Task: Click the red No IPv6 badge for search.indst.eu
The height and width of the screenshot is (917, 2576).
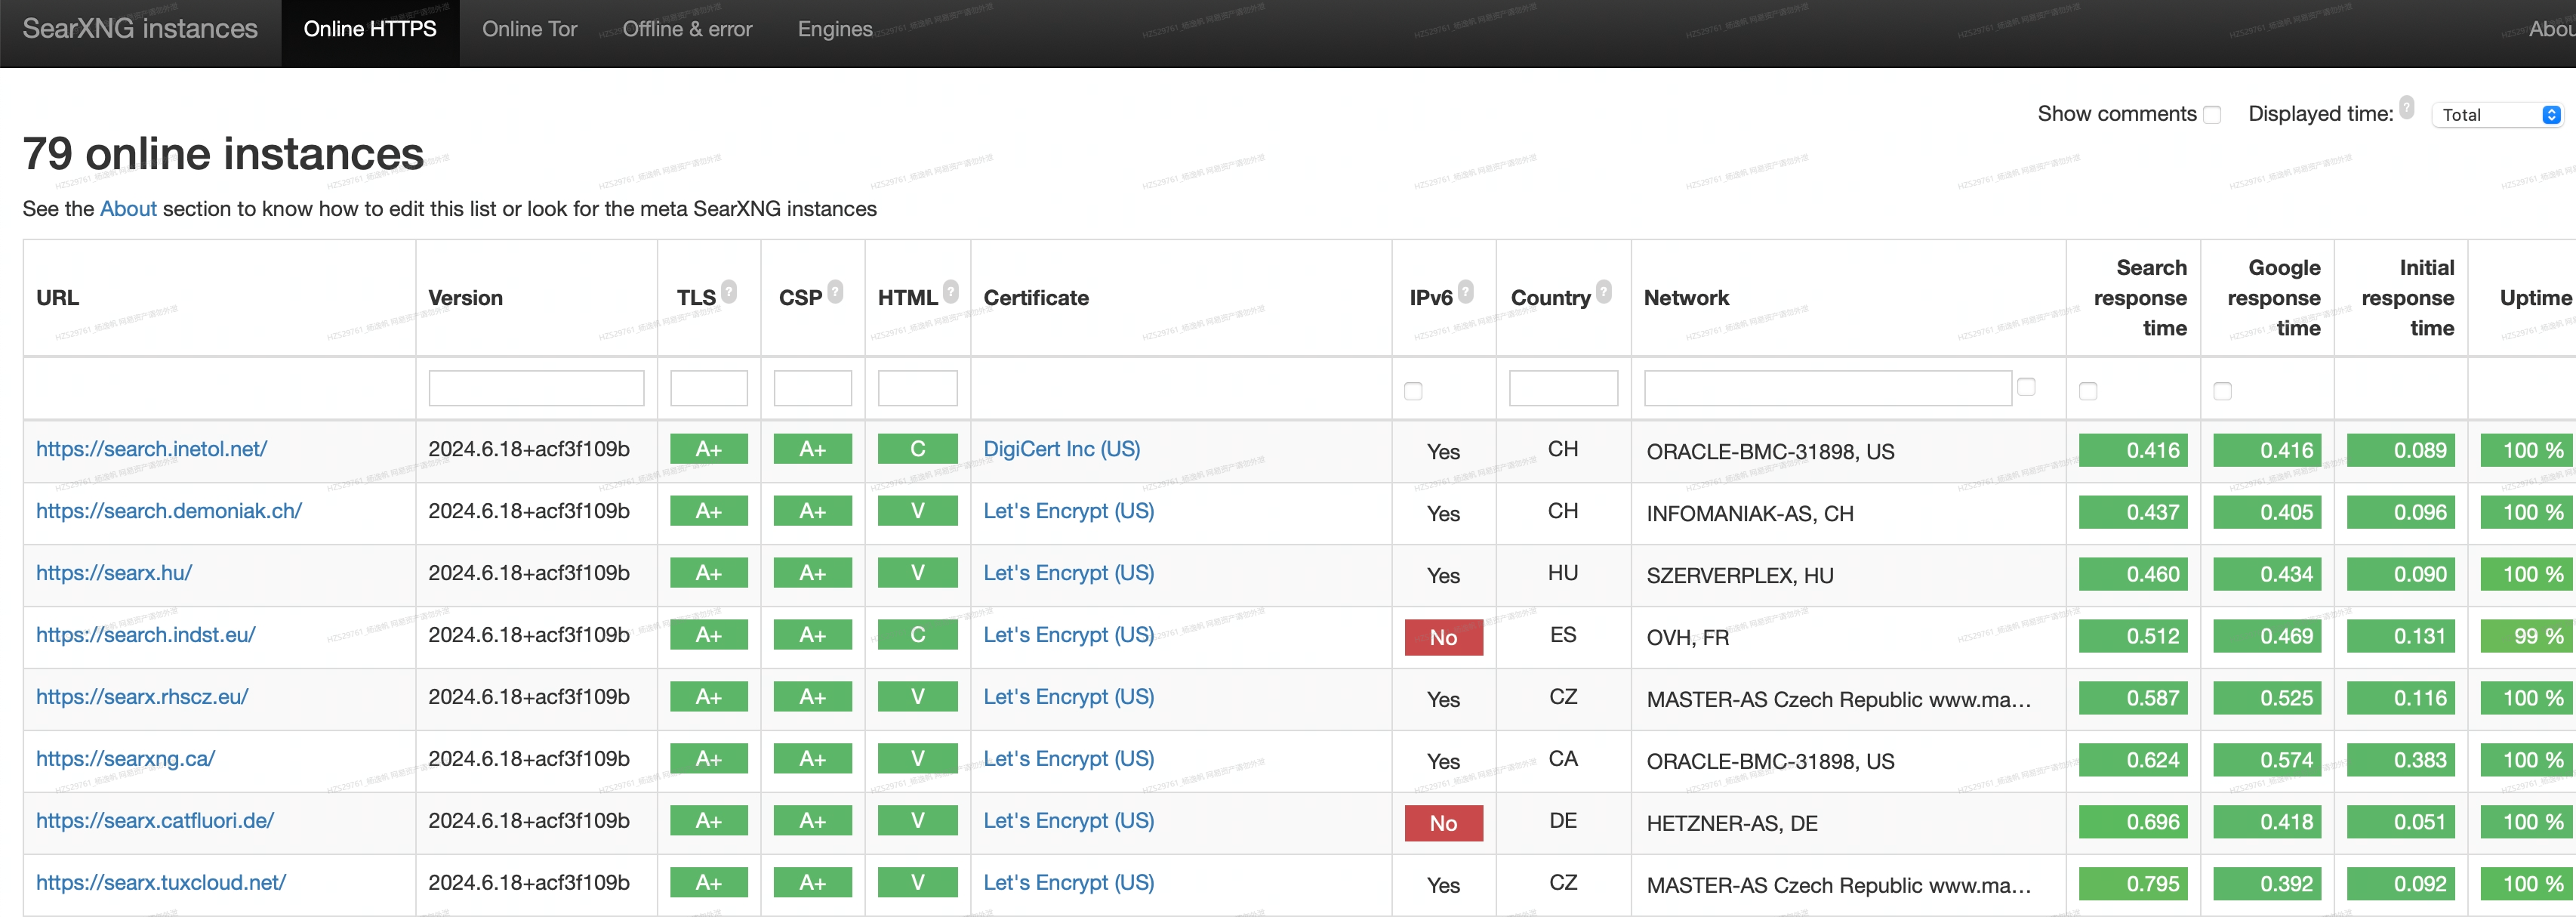Action: click(1444, 638)
